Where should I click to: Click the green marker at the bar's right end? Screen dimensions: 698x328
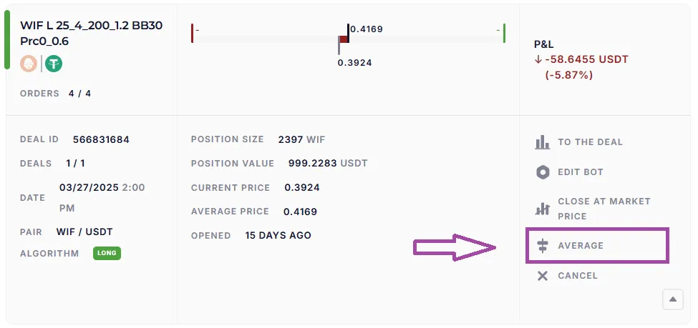click(504, 33)
